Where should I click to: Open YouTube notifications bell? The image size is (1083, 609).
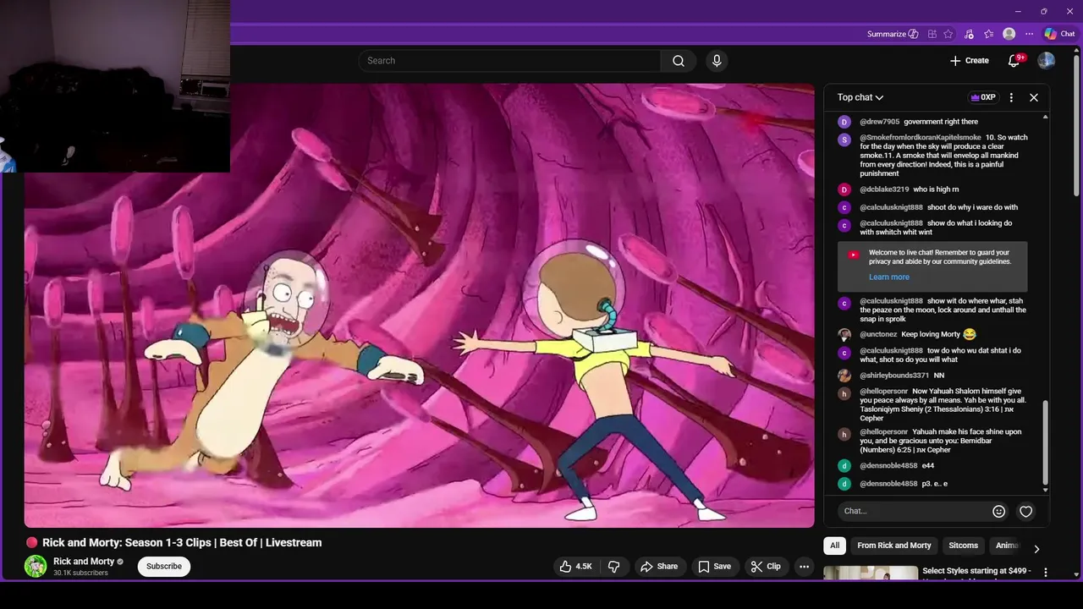(1014, 61)
